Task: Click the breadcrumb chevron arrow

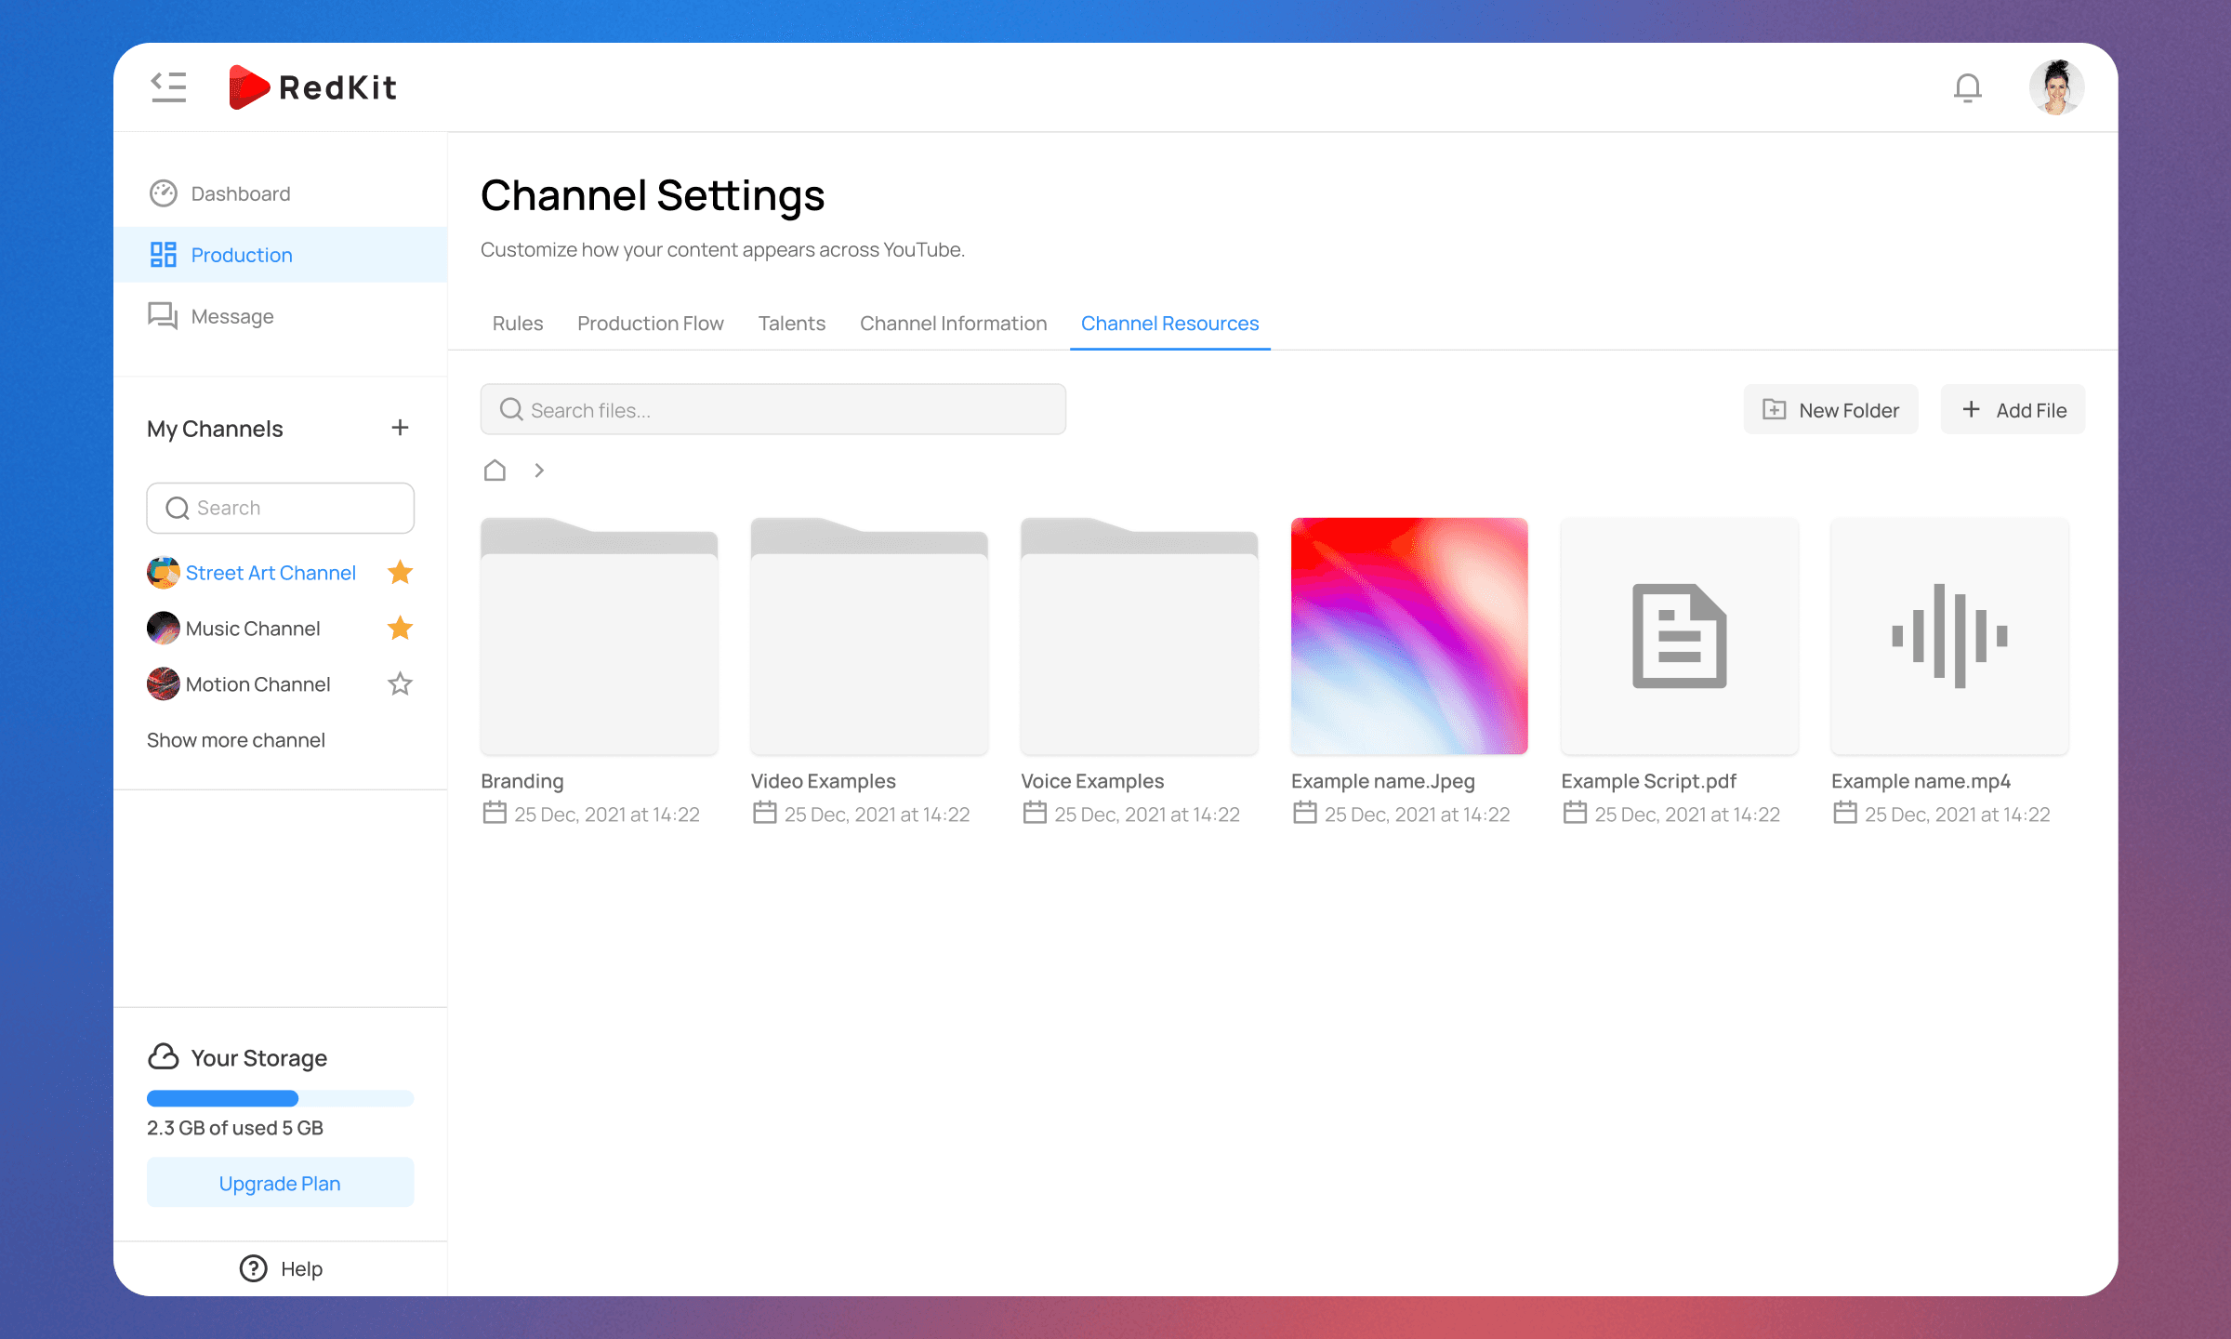Action: (539, 471)
